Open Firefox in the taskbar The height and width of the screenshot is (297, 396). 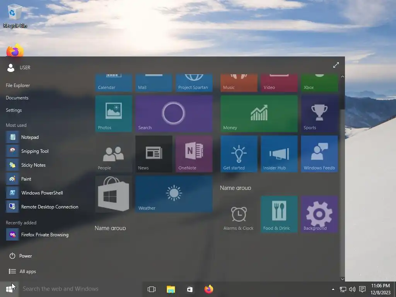(208, 289)
